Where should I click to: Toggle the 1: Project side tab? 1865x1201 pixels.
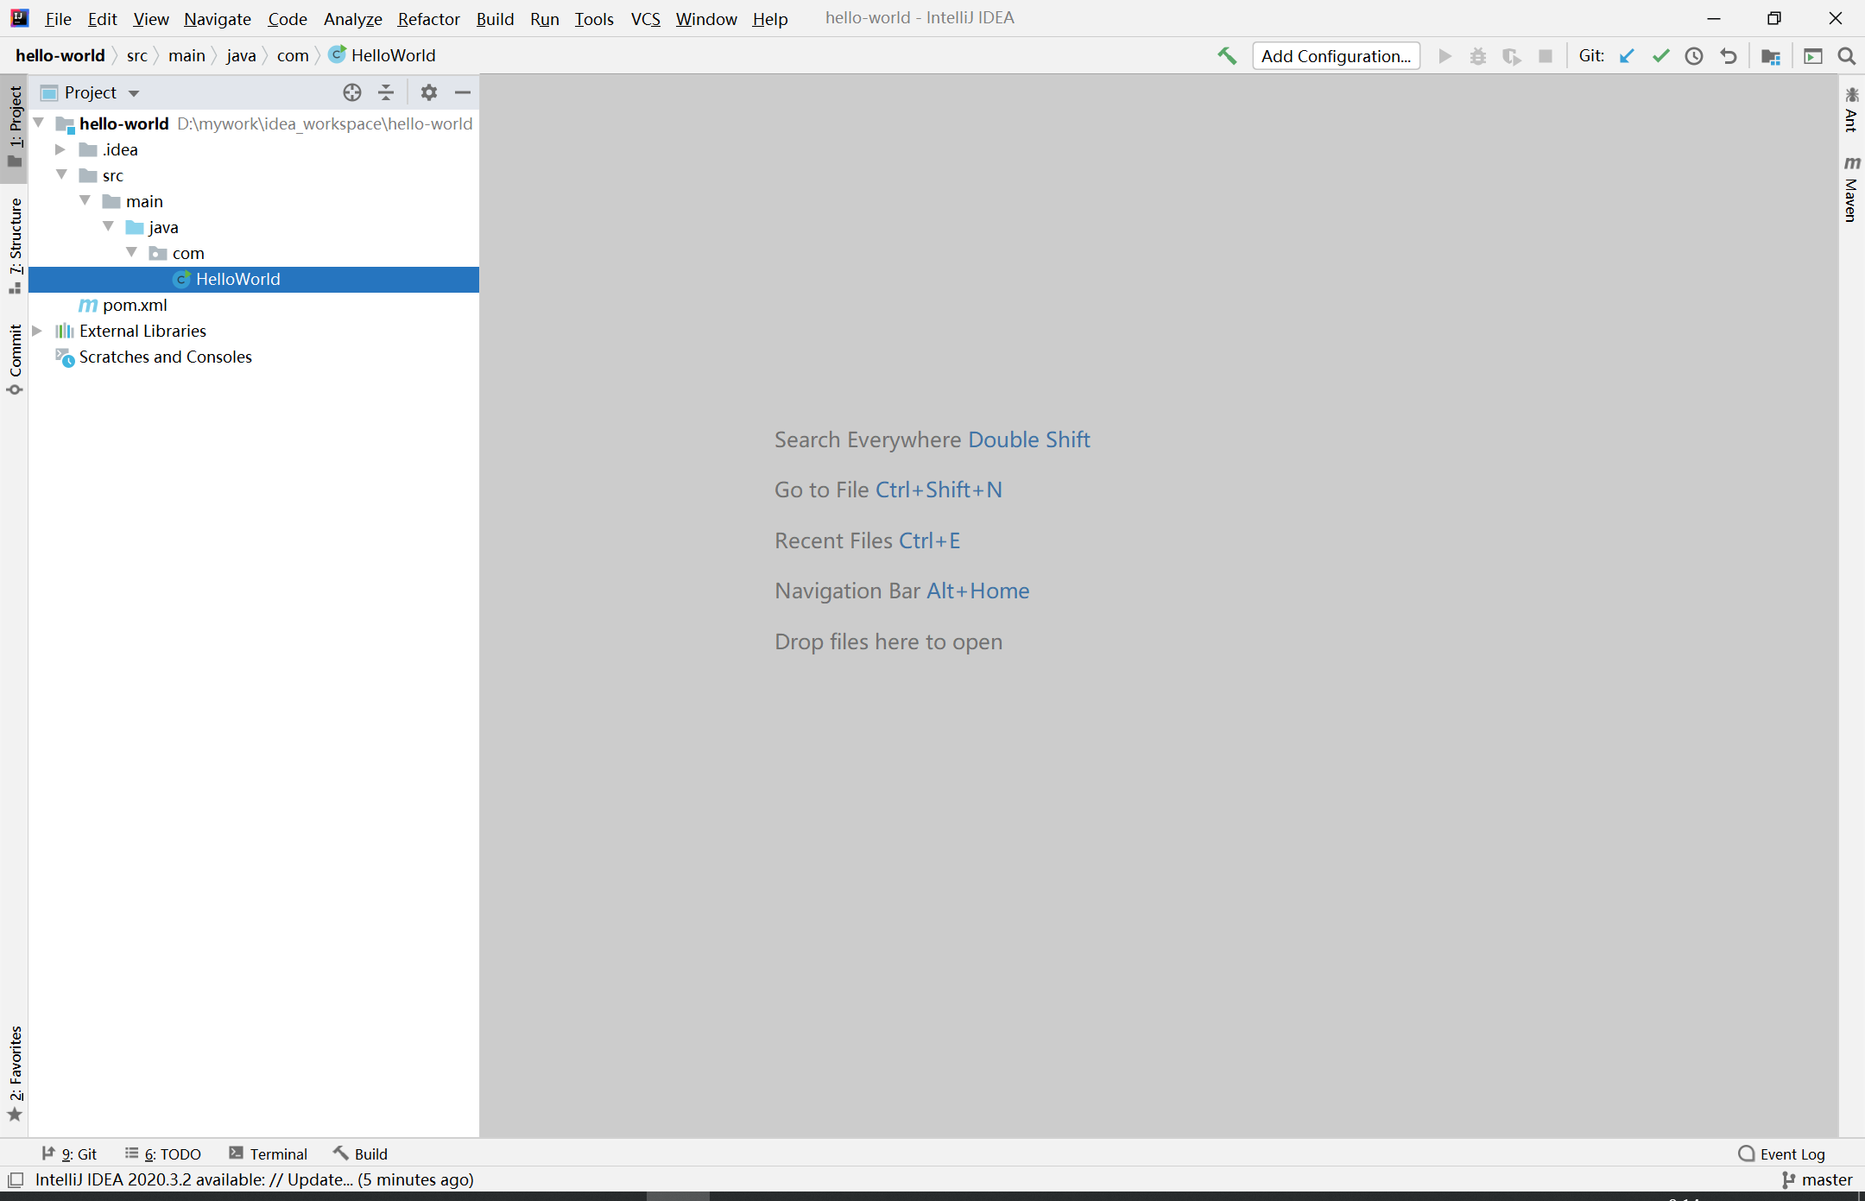pos(15,128)
